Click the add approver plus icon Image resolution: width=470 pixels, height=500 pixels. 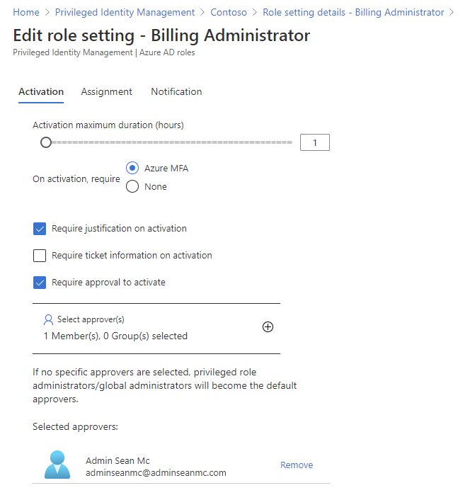pos(268,326)
